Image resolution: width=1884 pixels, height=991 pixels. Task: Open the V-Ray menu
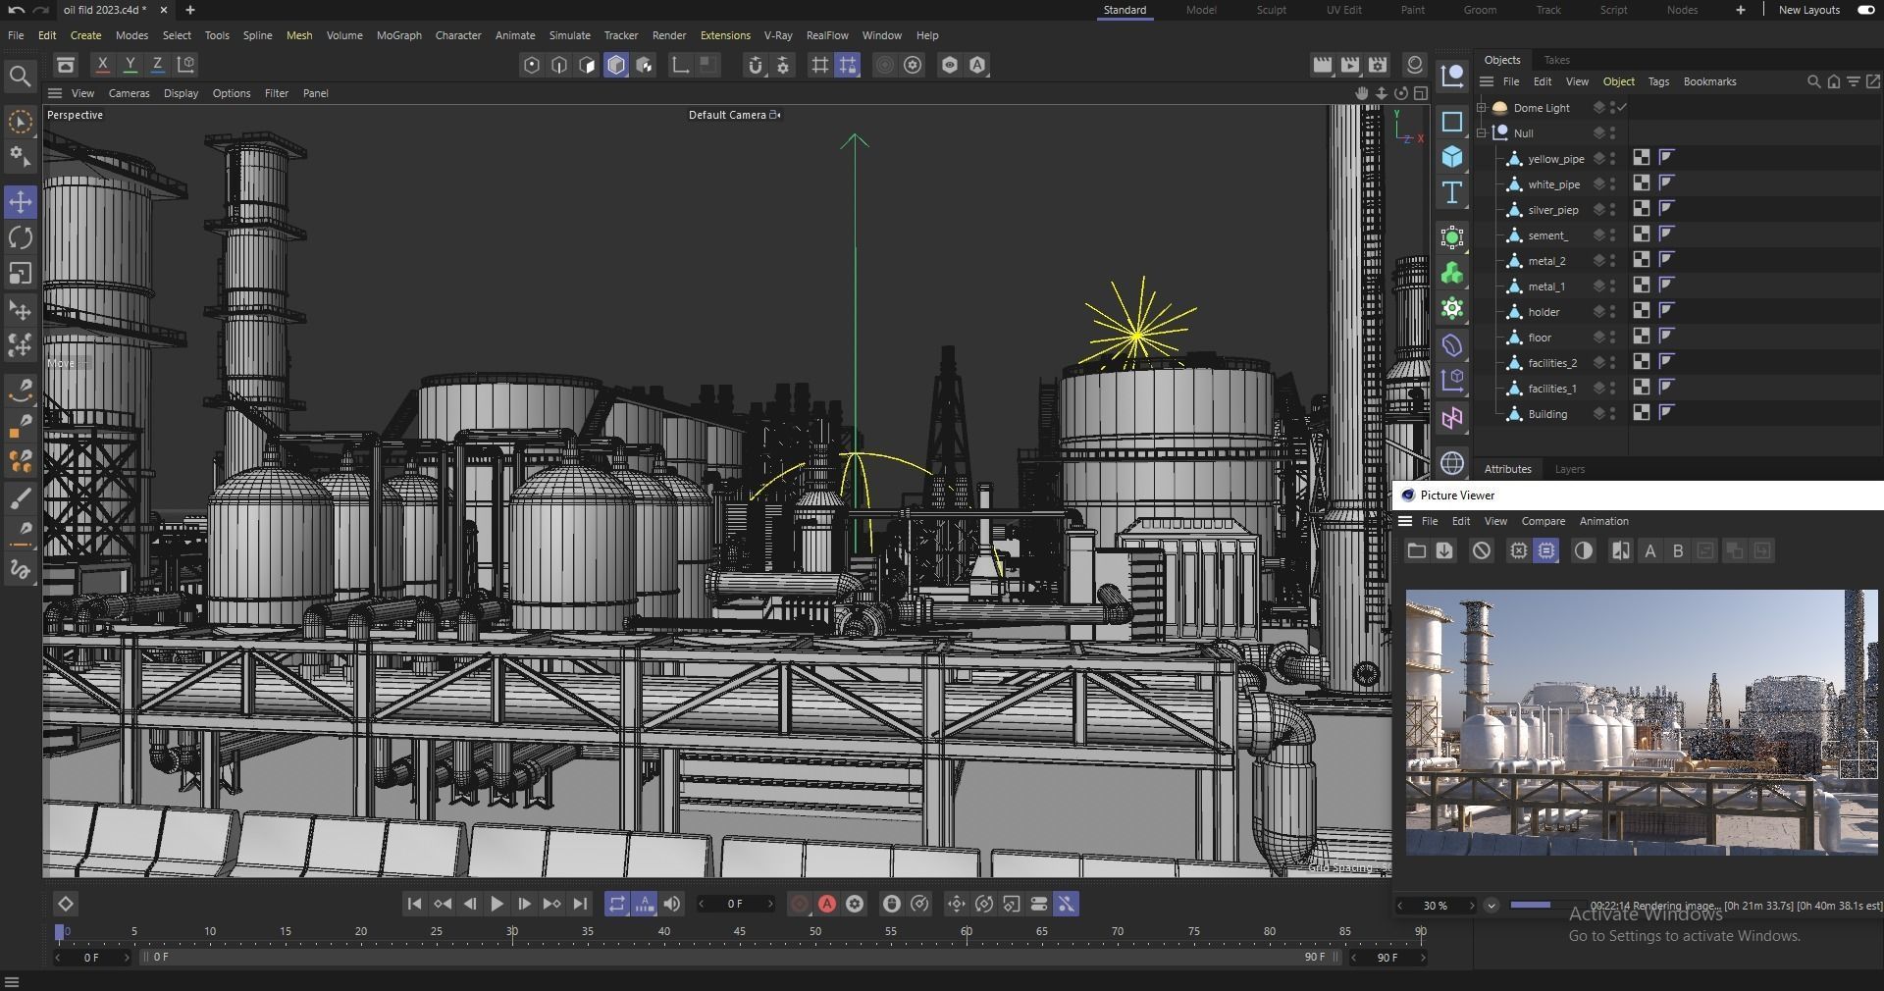[778, 35]
